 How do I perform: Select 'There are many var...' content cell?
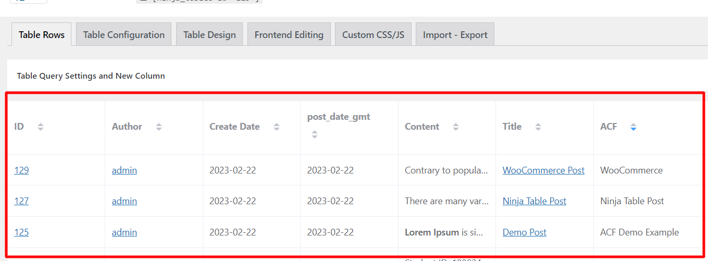click(447, 201)
